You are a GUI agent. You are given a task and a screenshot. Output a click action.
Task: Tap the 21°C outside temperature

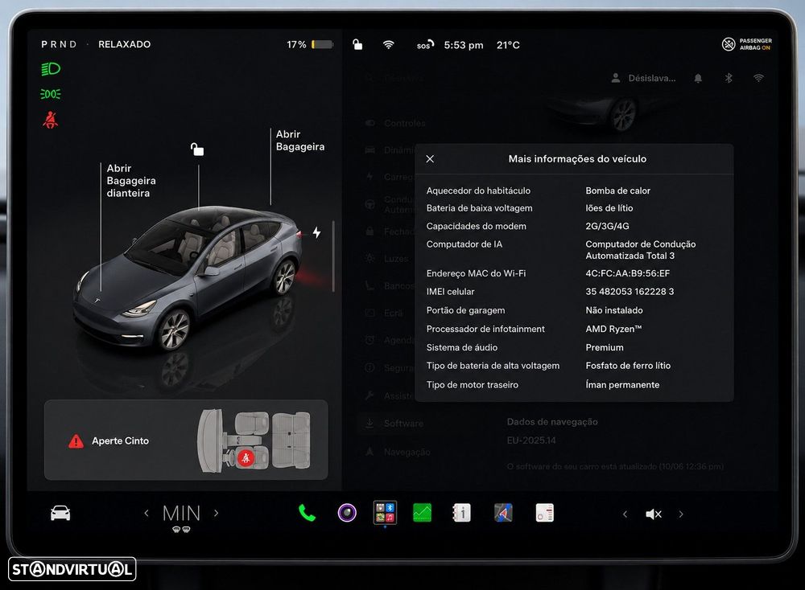[508, 45]
